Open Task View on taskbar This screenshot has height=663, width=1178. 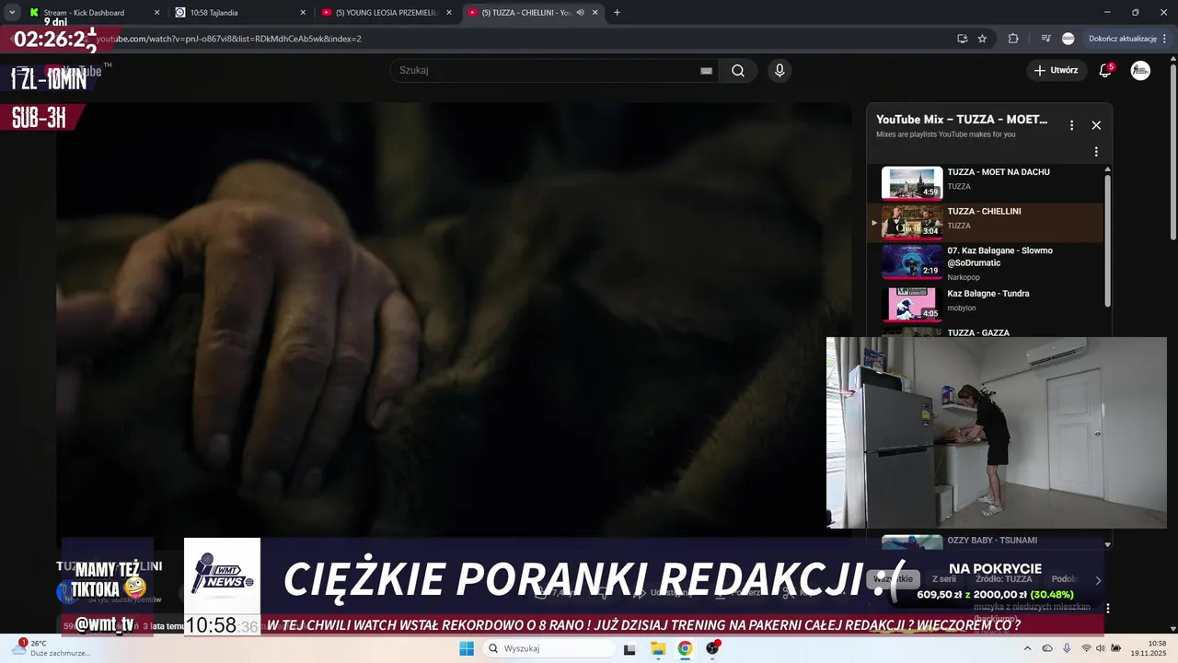coord(629,648)
